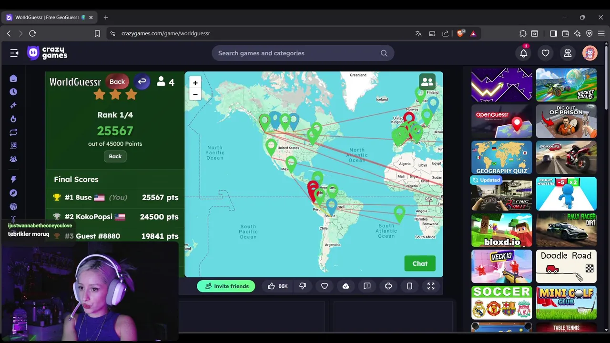
Task: Report a bug using the flag icon
Action: pos(367,286)
